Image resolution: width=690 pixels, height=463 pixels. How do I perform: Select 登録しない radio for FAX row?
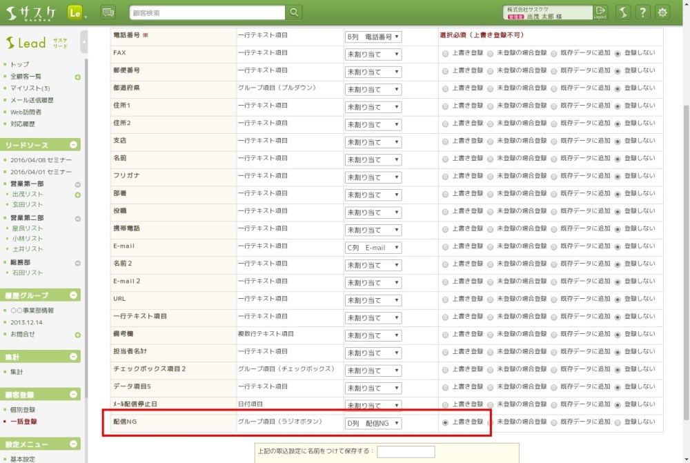618,53
